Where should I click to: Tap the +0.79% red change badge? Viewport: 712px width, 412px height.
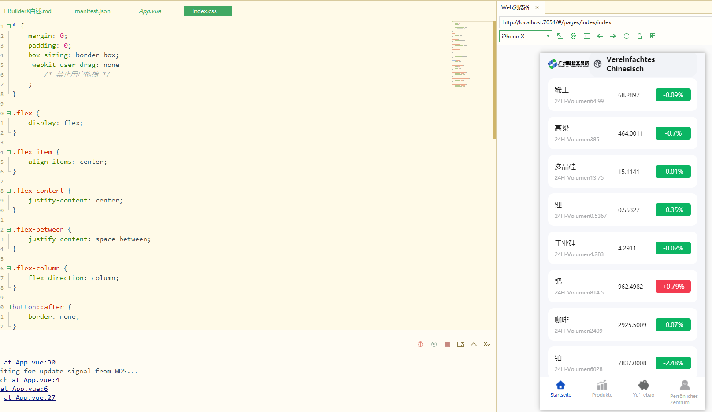pos(673,287)
